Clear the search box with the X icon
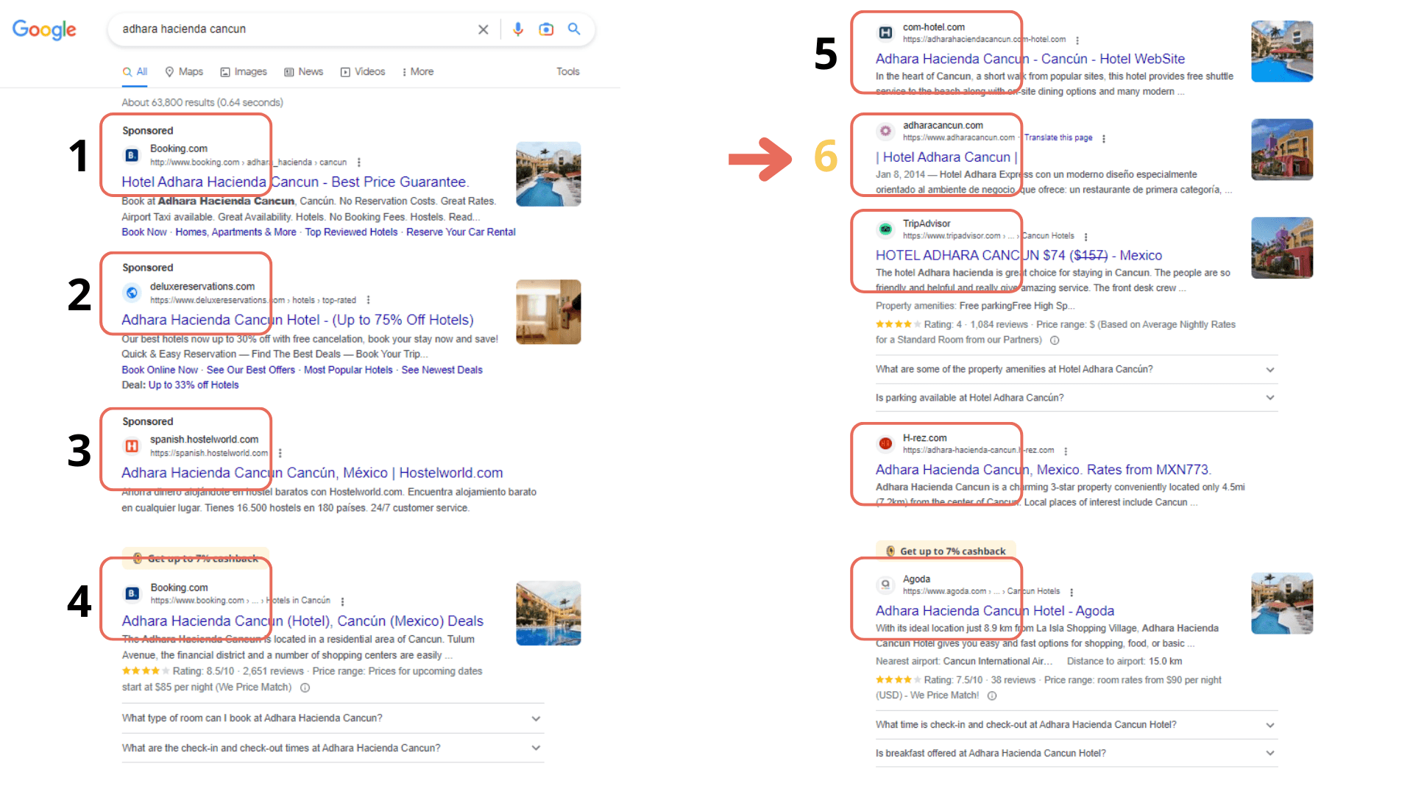The width and height of the screenshot is (1413, 794). [483, 29]
